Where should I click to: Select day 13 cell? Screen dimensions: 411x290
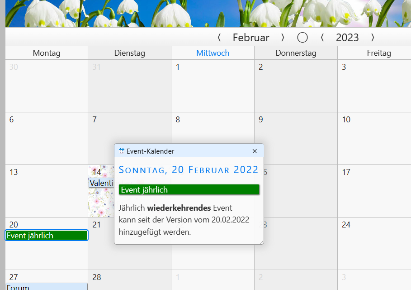pyautogui.click(x=47, y=191)
